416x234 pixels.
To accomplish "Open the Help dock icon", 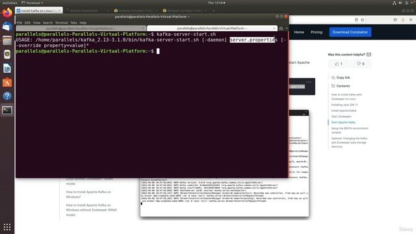I will 7,96.
